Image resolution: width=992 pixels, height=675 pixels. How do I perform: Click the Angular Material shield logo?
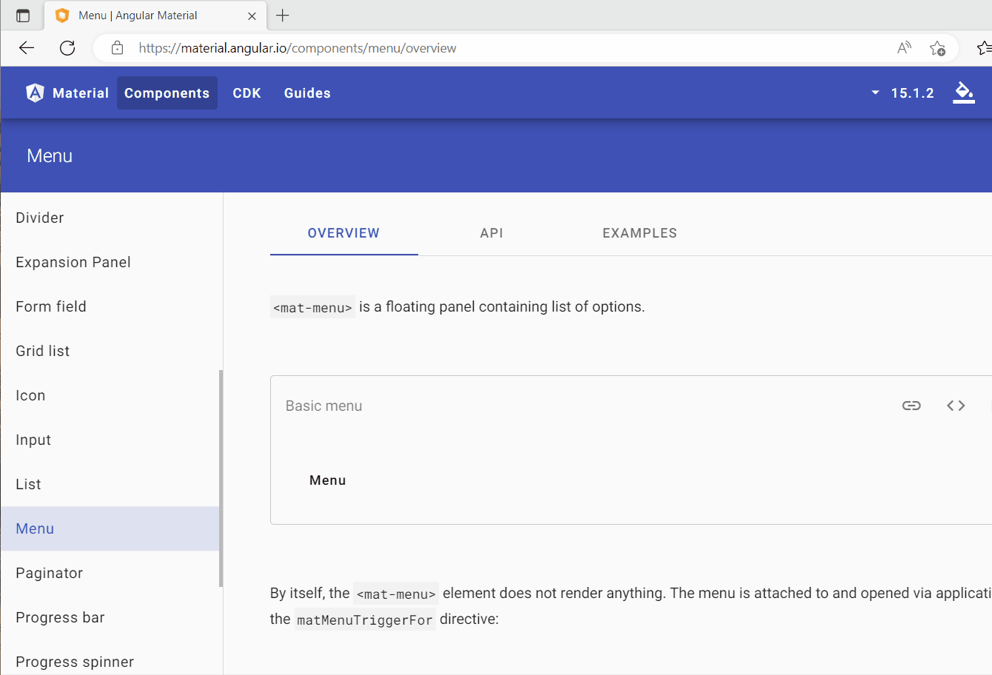[x=35, y=93]
